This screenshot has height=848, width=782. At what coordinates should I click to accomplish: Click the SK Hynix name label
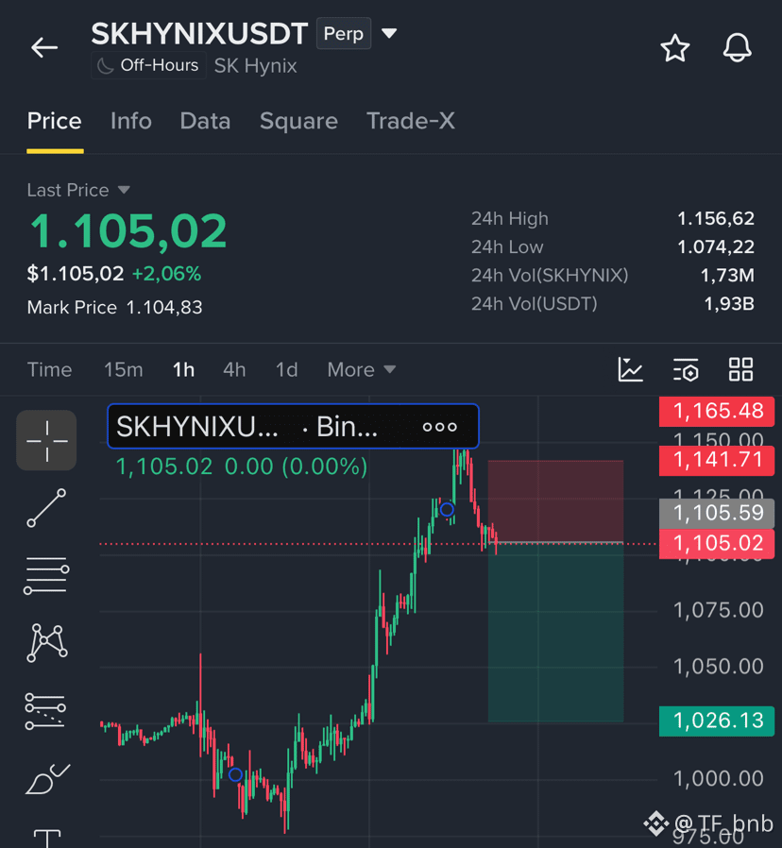[x=255, y=66]
